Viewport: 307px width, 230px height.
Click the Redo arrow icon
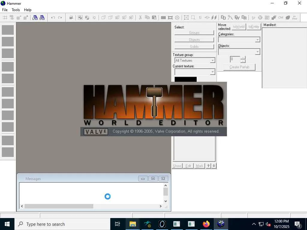60,18
